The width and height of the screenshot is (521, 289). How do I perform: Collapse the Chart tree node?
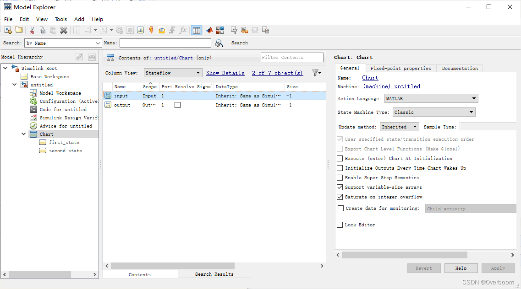click(x=23, y=134)
